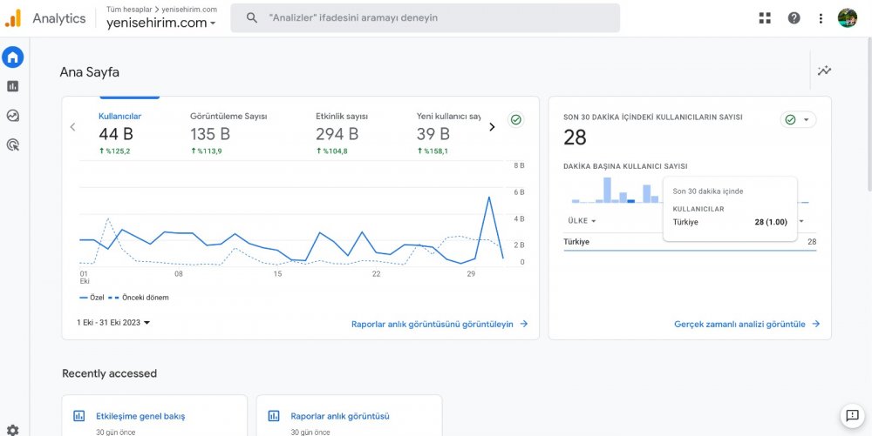Open the three-dot more options menu

tap(821, 18)
